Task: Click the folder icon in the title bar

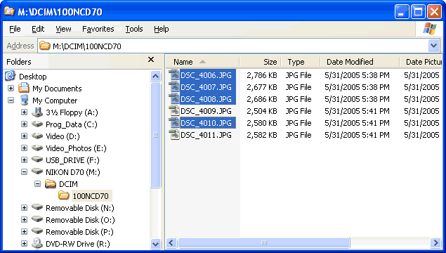Action: 9,11
